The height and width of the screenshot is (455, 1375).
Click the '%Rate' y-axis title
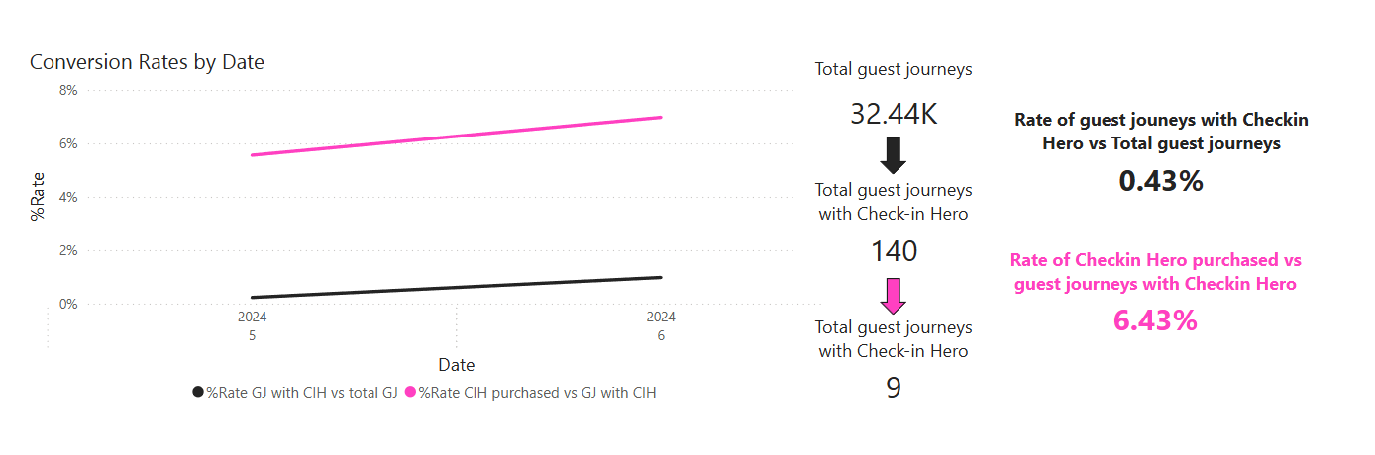pos(39,198)
